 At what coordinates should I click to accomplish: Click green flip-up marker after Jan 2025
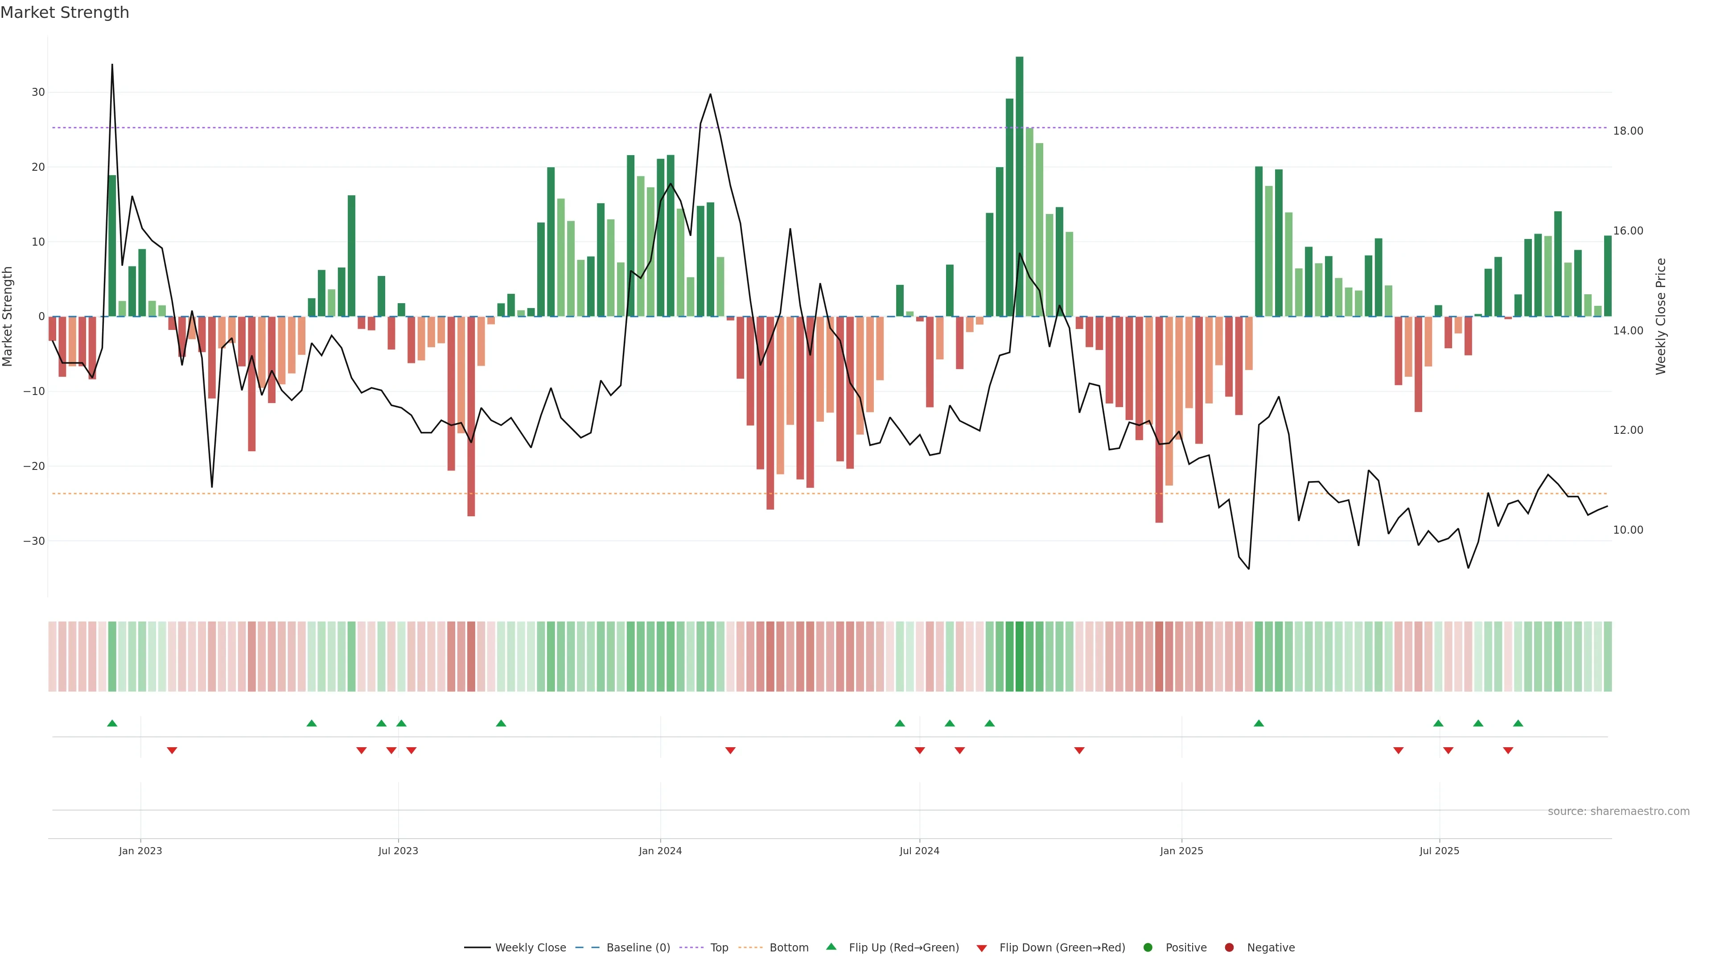(x=1259, y=723)
